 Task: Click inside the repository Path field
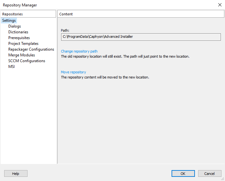click(x=141, y=37)
